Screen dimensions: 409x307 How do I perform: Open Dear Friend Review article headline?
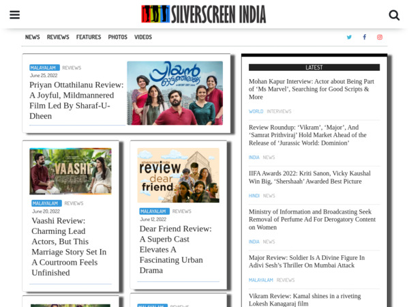[176, 249]
